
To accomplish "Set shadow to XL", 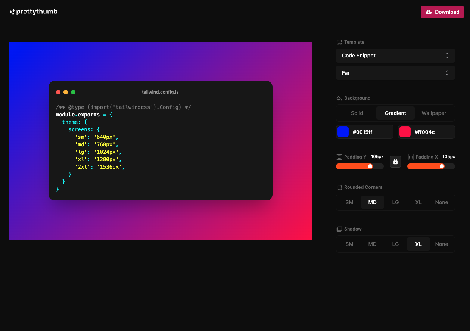I will (x=418, y=244).
